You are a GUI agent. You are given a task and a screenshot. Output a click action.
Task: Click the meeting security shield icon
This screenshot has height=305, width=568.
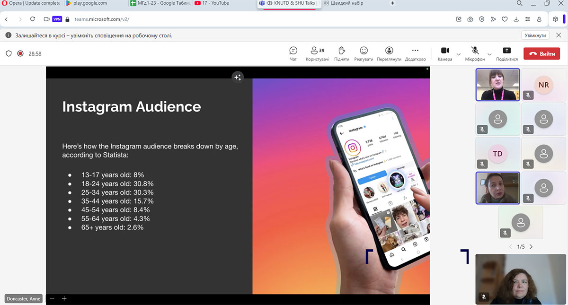9,53
